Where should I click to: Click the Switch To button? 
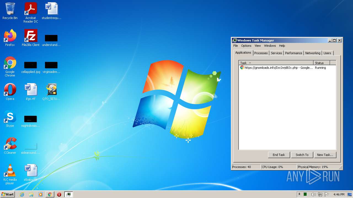[x=302, y=155]
